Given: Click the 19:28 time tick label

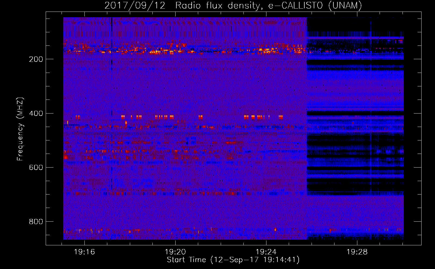Looking at the screenshot, I should [x=357, y=252].
